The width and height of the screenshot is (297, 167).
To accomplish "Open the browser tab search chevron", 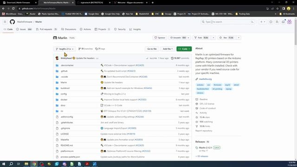I will tap(272, 2).
